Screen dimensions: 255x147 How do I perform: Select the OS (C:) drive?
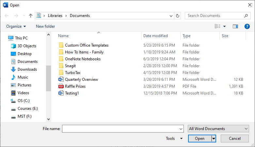click(x=24, y=101)
